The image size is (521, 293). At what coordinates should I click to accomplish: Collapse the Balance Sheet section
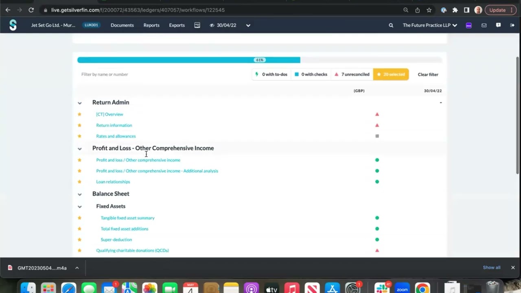tap(80, 195)
